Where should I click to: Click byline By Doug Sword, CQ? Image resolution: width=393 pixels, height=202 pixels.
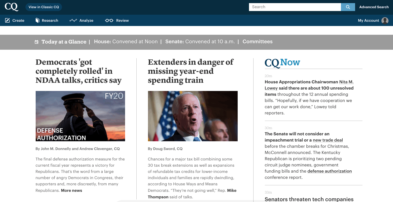tap(165, 149)
